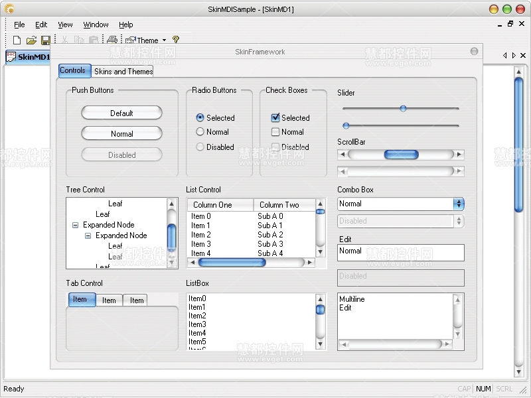Viewport: 531px width, 398px height.
Task: Click the Disabled combo box
Action: [x=400, y=221]
